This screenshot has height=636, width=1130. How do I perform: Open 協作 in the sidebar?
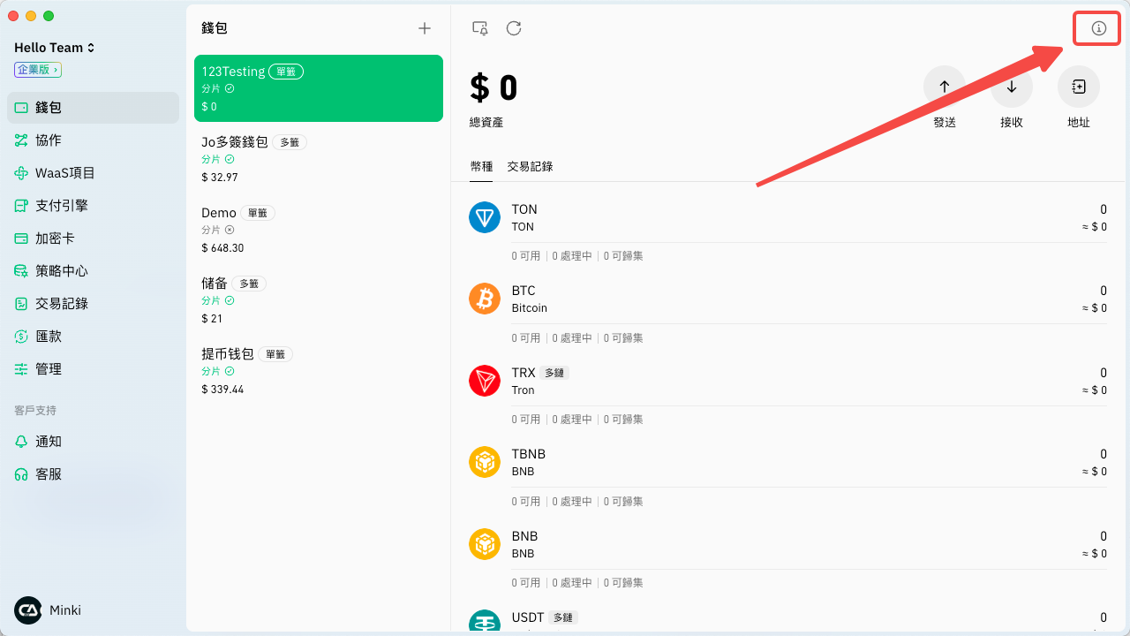pyautogui.click(x=49, y=140)
